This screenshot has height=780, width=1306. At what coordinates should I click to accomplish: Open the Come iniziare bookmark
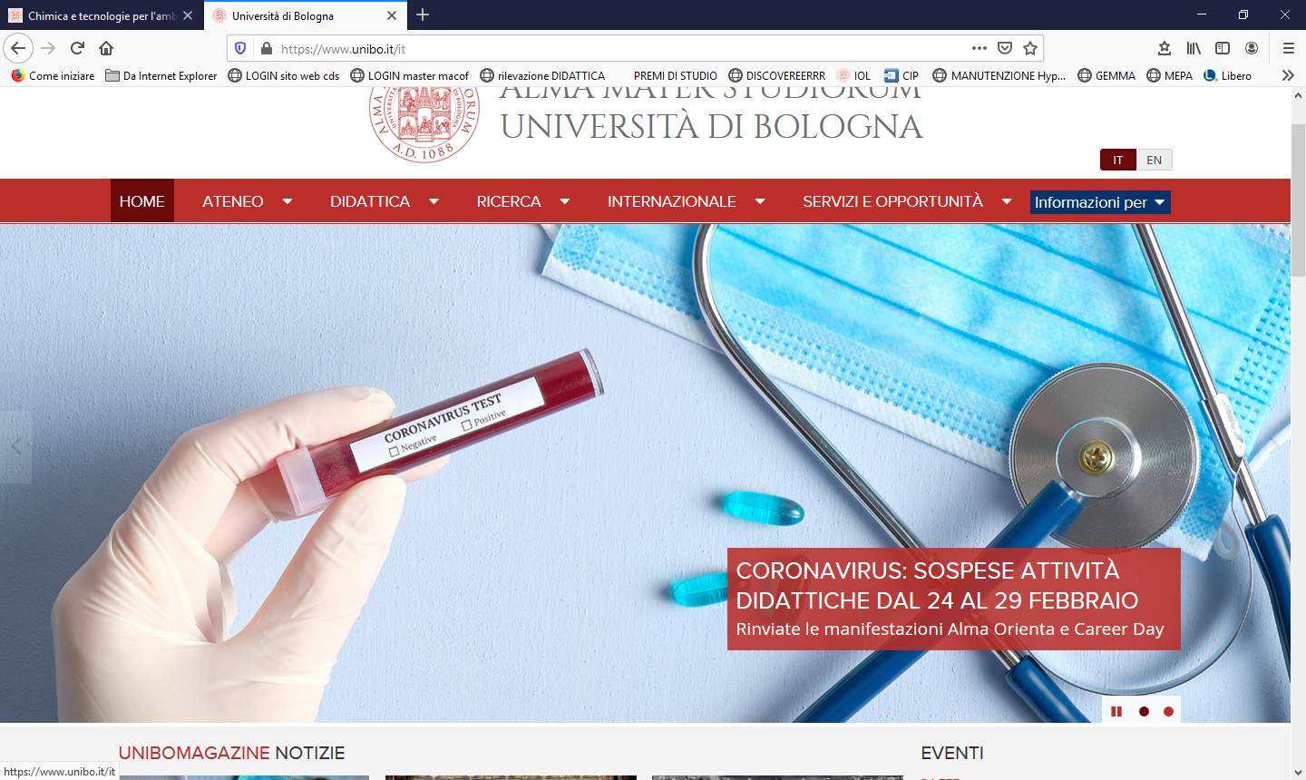pos(53,75)
